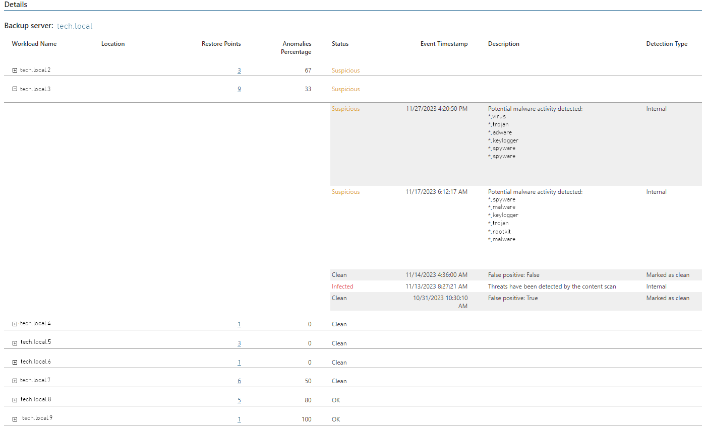706x430 pixels.
Task: Click 'False positive: False' description
Action: click(x=514, y=275)
